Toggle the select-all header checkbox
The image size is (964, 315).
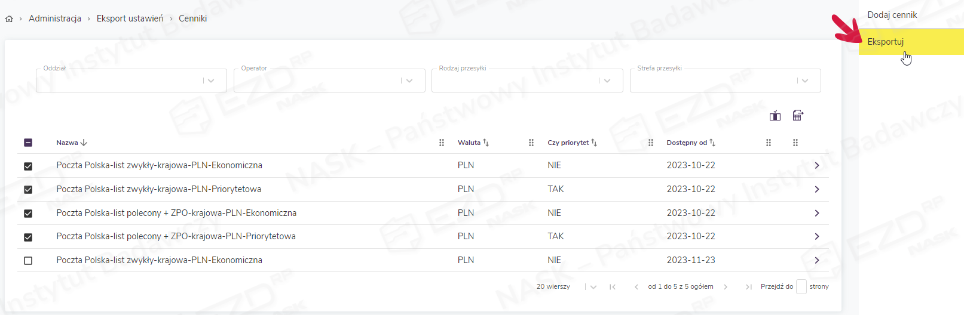pos(28,143)
